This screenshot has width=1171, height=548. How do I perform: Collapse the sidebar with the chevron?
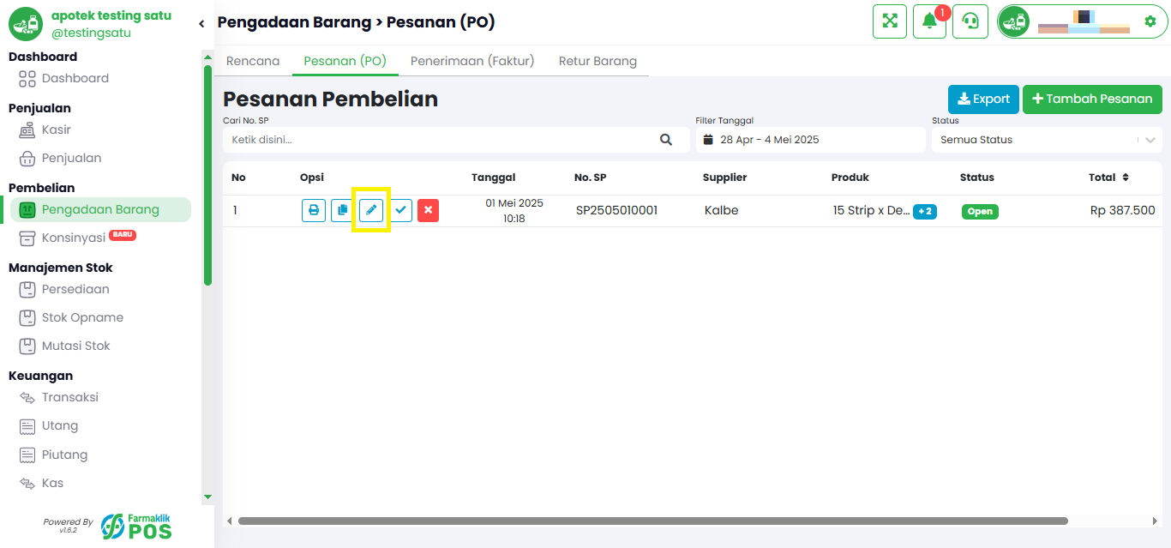click(201, 24)
